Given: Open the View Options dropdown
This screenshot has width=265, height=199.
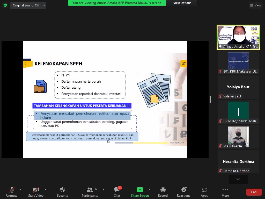Looking at the screenshot, I should click(184, 3).
